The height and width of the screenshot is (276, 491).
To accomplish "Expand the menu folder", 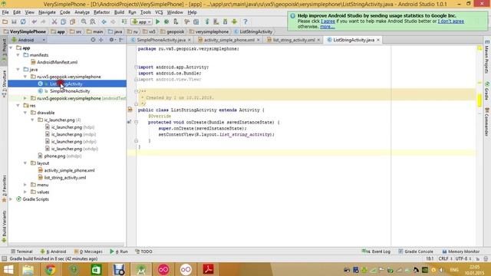I will [25, 185].
